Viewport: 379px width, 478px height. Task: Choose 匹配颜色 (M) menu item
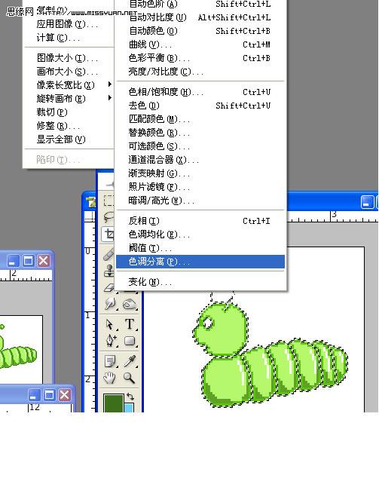[x=200, y=119]
